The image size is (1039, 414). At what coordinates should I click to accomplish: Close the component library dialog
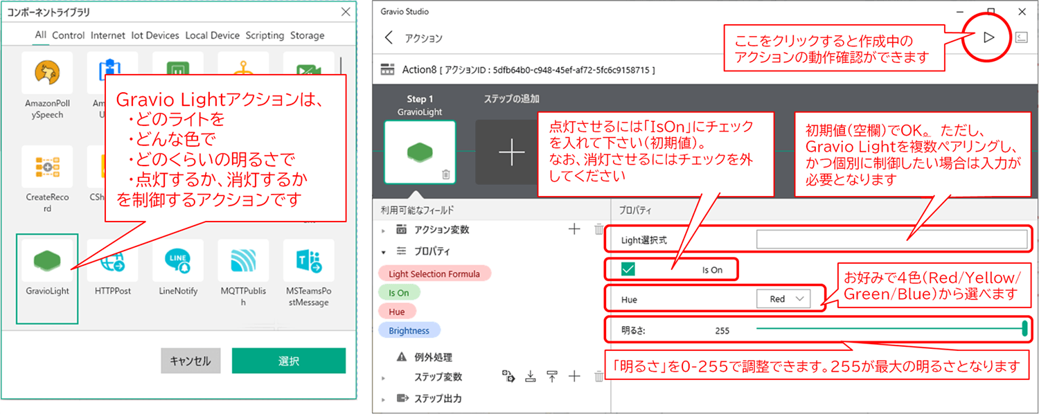click(346, 12)
